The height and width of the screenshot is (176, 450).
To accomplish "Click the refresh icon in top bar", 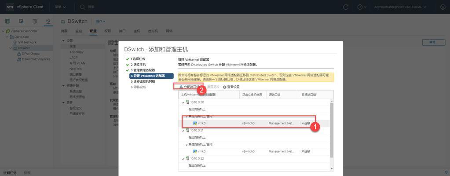I will tap(346, 7).
